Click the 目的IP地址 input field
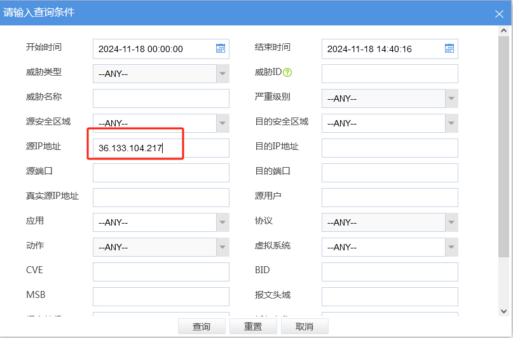The width and height of the screenshot is (513, 338). 390,148
